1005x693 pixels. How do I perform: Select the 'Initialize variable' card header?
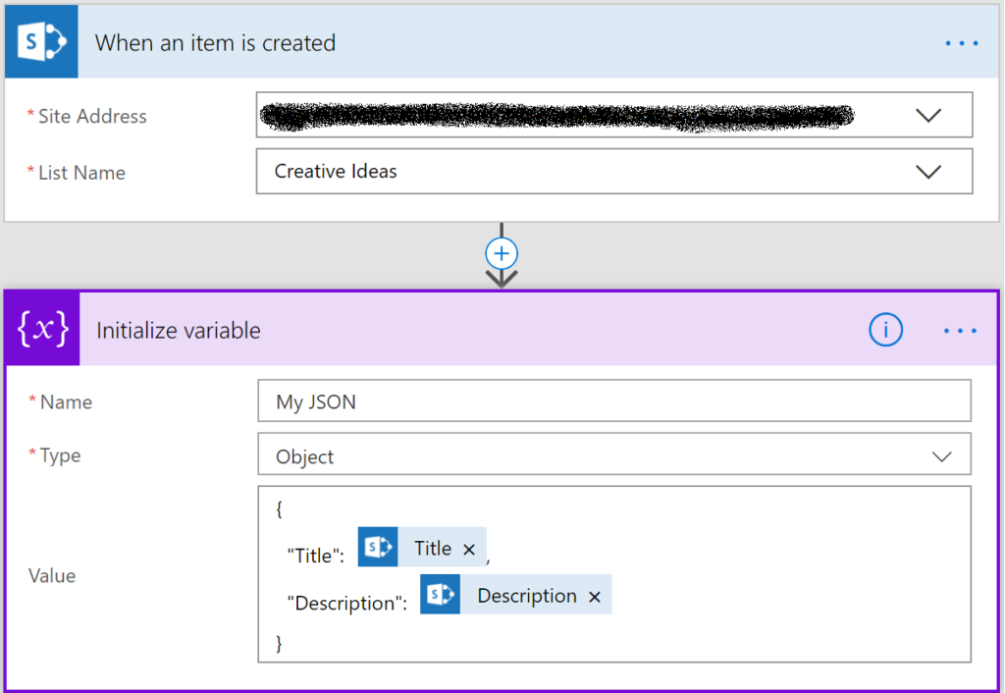pos(178,331)
